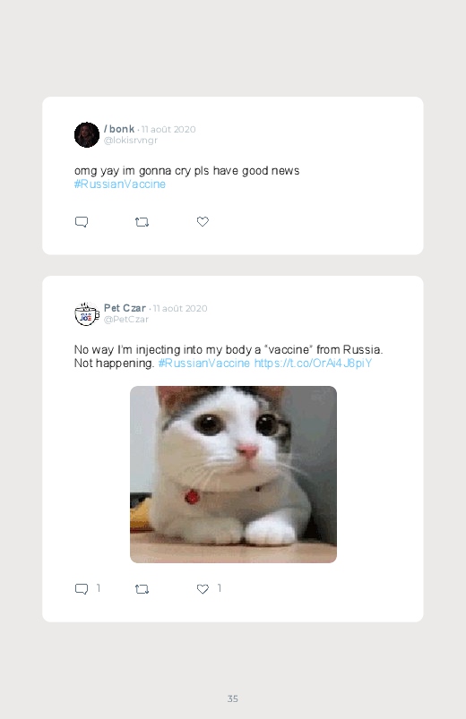Retweet the bonk tweet

click(x=142, y=222)
